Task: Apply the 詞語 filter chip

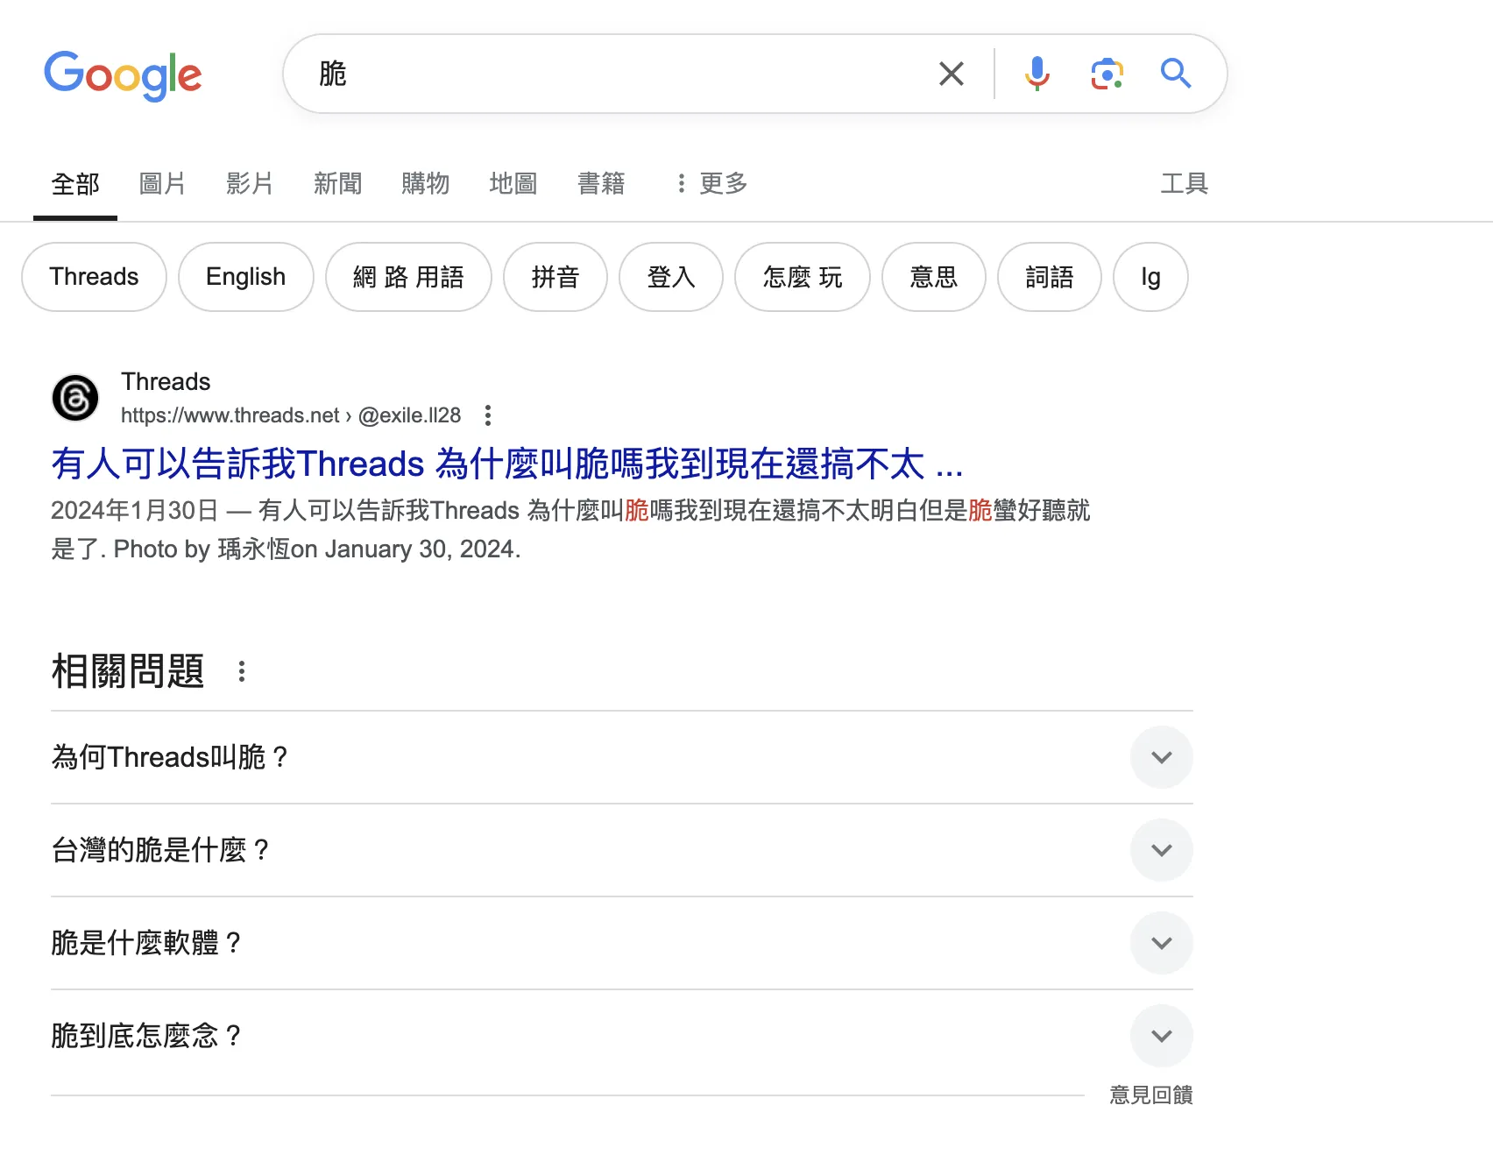Action: click(1050, 277)
